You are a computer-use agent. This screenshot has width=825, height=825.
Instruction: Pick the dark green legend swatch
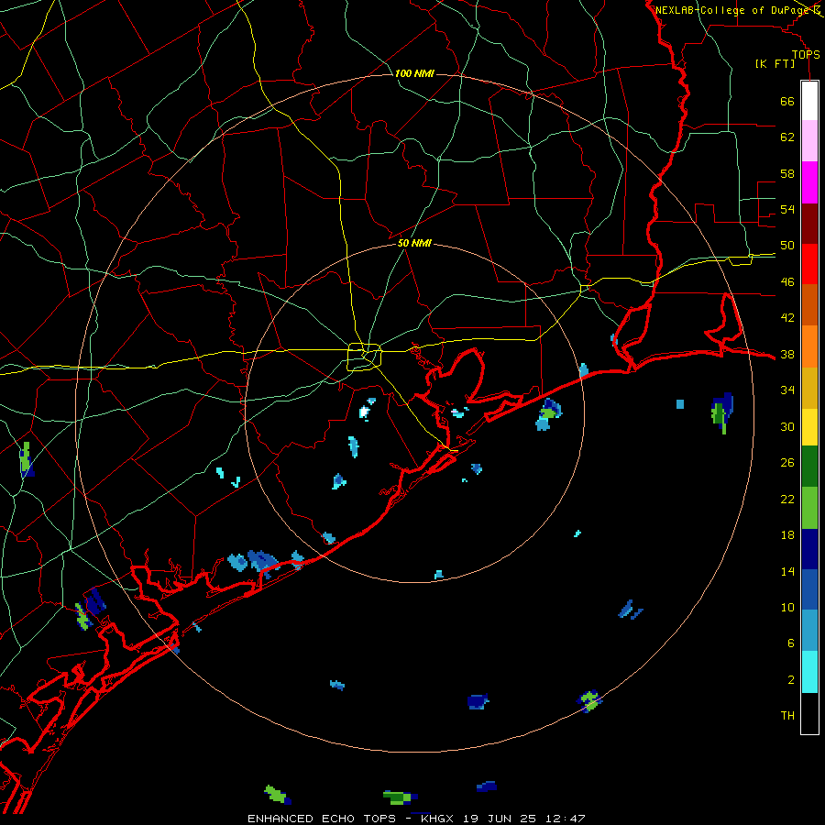pyautogui.click(x=809, y=467)
